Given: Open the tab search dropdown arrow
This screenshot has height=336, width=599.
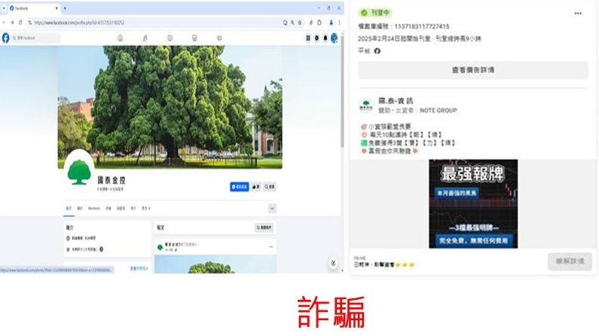Looking at the screenshot, I should click(x=4, y=8).
